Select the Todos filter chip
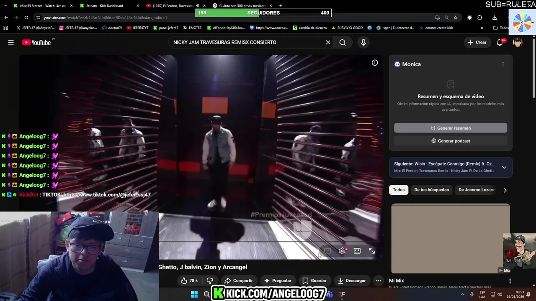The image size is (536, 301). click(x=399, y=190)
